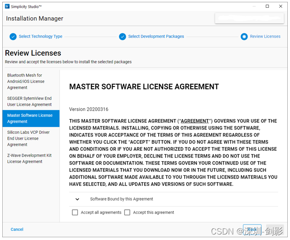Click the Review Licenses step circle icon

pos(244,37)
